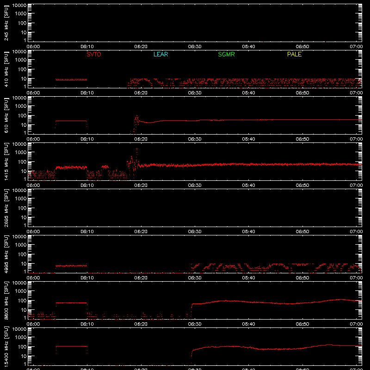Click 06:40 tick under the 410 MHz panel
370x370 pixels.
[x=248, y=93]
